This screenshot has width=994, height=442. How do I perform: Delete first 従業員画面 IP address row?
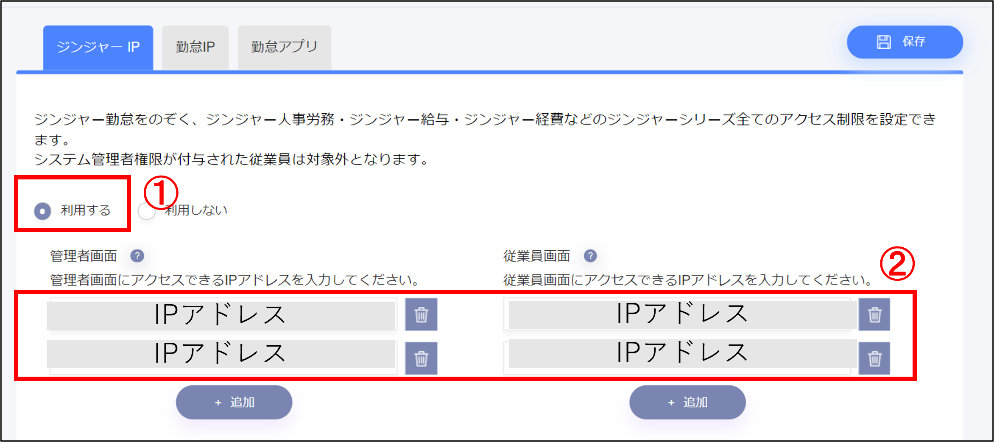coord(874,314)
